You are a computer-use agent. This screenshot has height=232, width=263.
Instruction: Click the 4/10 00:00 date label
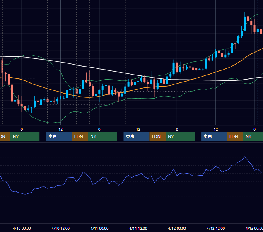22,228
